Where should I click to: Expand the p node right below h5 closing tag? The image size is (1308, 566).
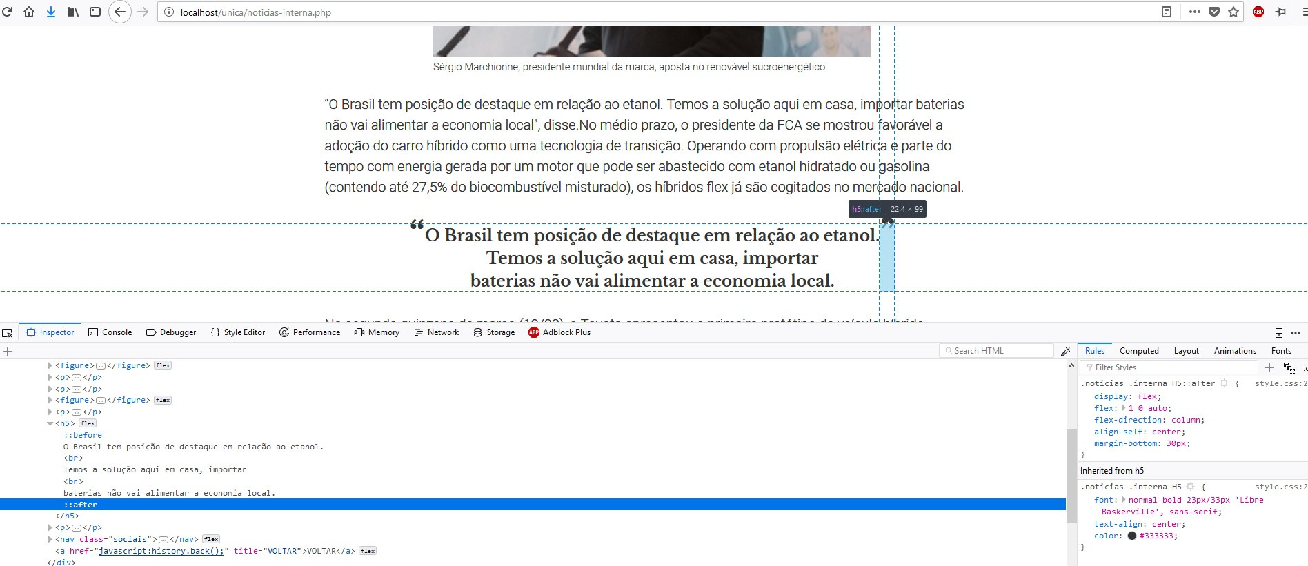(x=50, y=527)
